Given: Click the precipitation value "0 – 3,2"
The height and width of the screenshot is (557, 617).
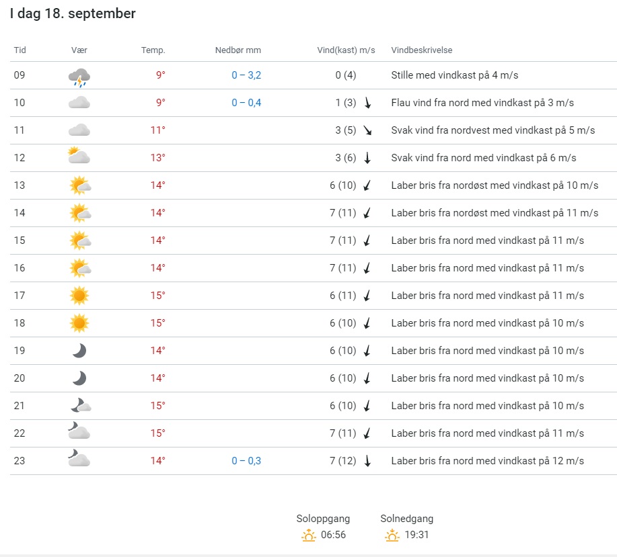Looking at the screenshot, I should tap(246, 75).
